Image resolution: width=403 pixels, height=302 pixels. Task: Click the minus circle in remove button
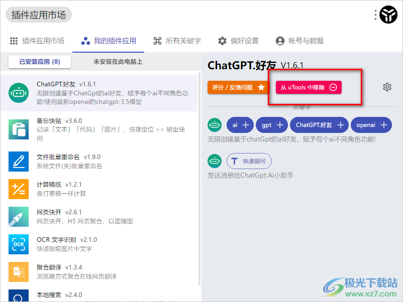pos(333,87)
